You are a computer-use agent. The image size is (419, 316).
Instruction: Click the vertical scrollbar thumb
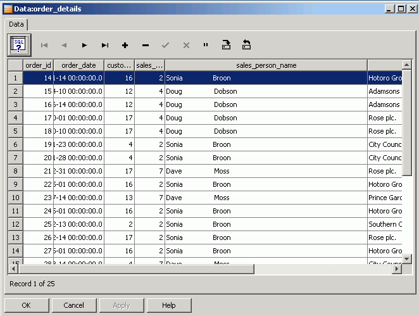406,122
